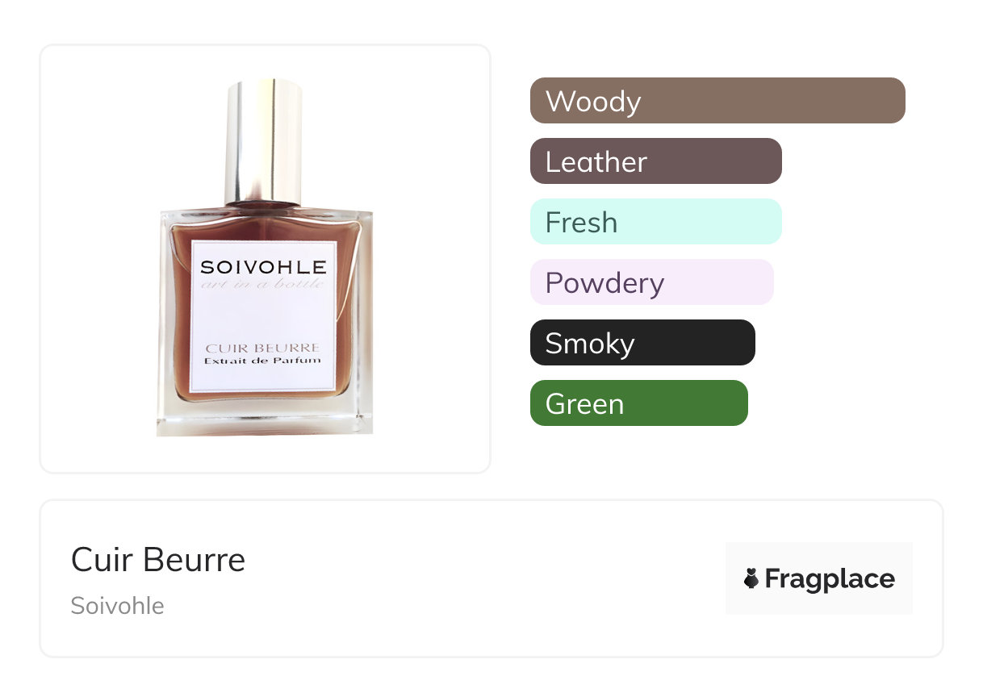Choose the Powdery accord bar
The image size is (983, 697).
point(652,282)
